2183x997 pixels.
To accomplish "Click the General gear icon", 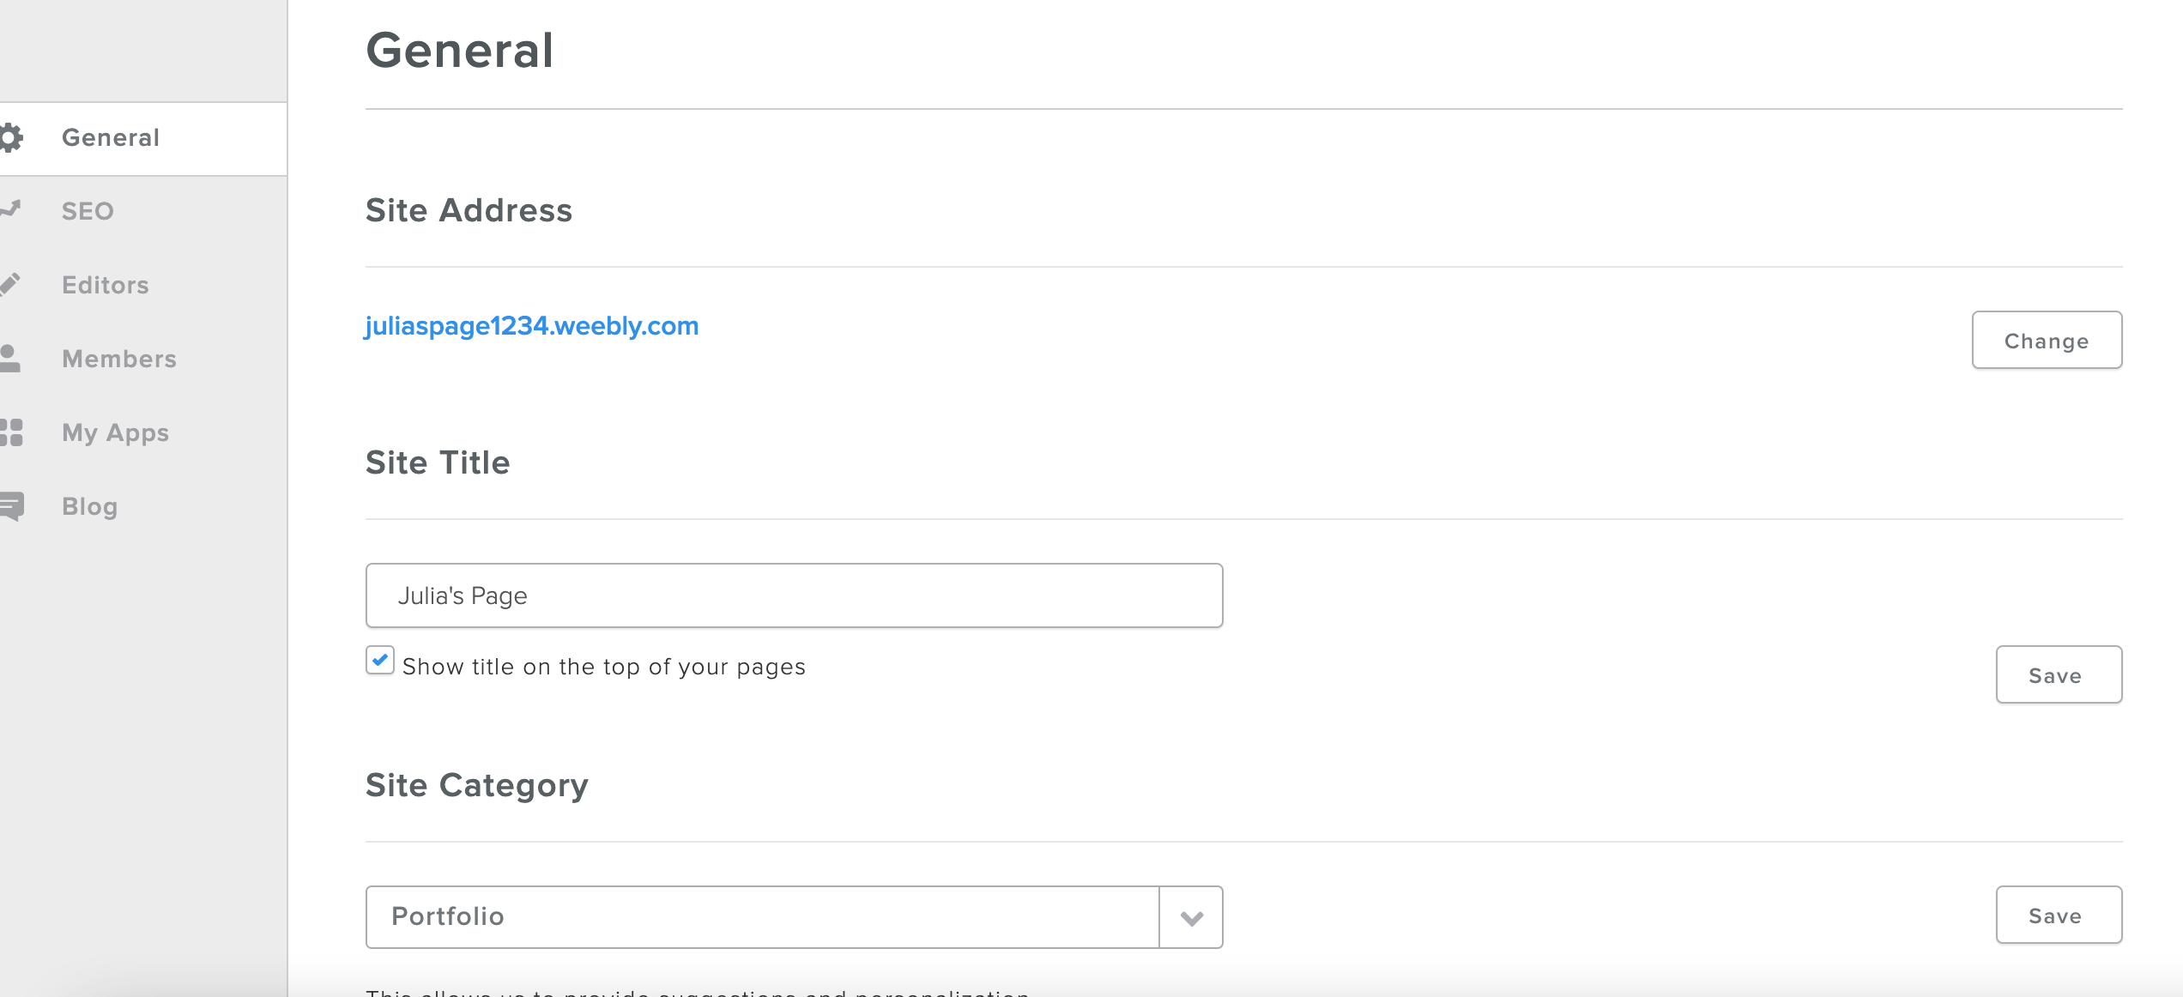I will 10,137.
